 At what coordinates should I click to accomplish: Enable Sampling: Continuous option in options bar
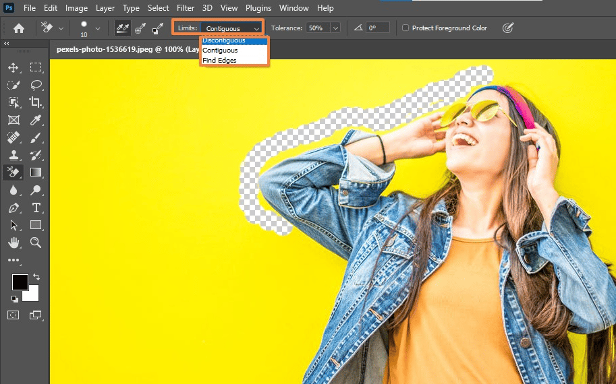coord(122,28)
